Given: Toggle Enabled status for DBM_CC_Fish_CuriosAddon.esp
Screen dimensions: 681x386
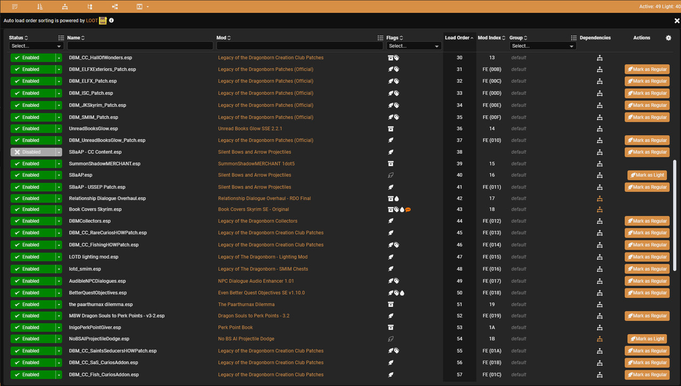Looking at the screenshot, I should [32, 374].
